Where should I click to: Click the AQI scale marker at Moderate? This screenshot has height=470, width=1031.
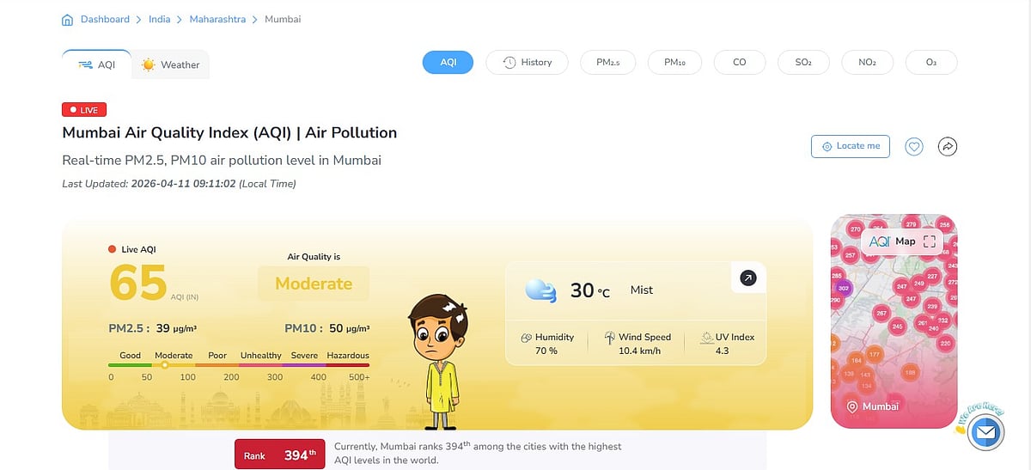(x=165, y=365)
